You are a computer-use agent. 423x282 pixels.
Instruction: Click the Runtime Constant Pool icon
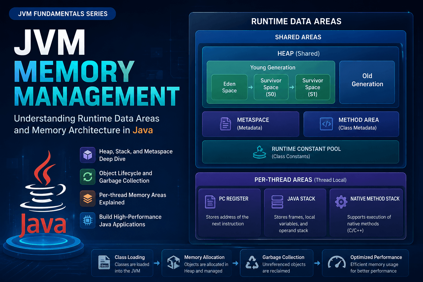coord(259,152)
